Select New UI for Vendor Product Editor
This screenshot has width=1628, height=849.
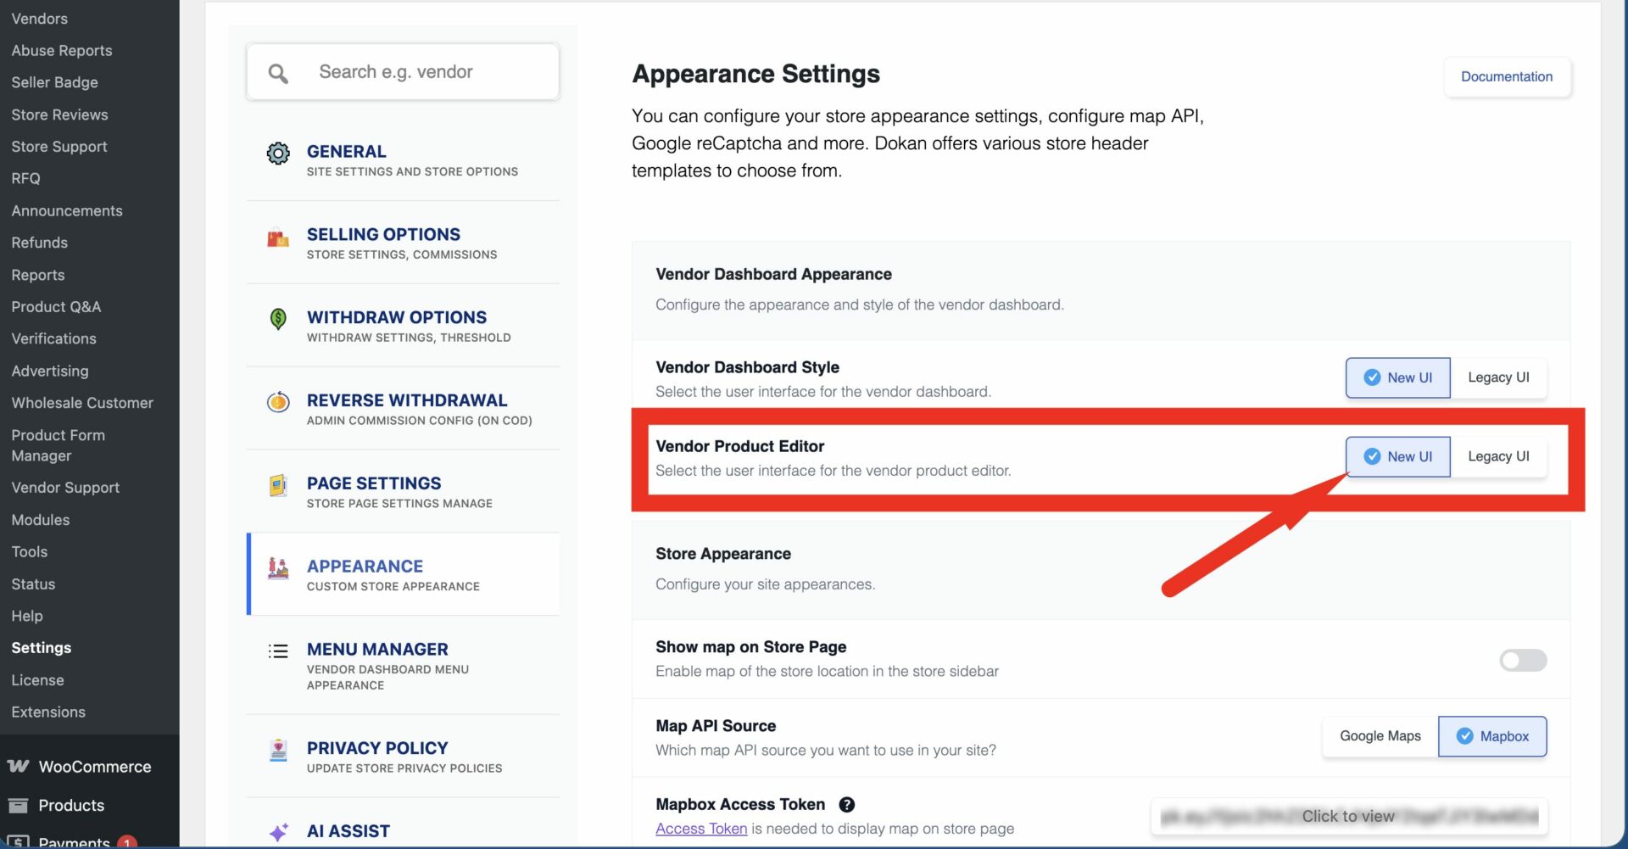1397,456
